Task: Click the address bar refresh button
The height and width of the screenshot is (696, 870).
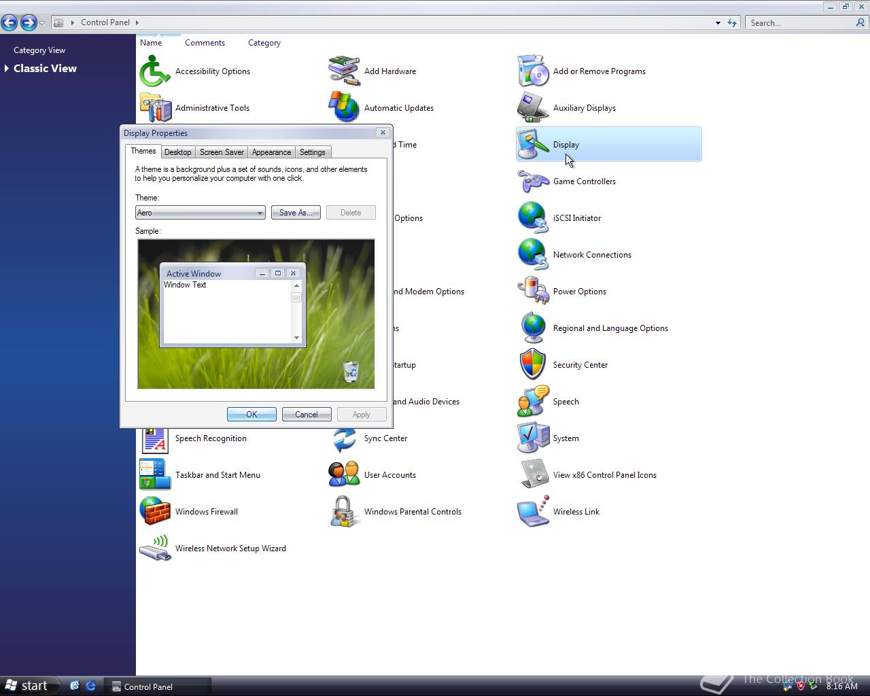Action: [x=732, y=23]
